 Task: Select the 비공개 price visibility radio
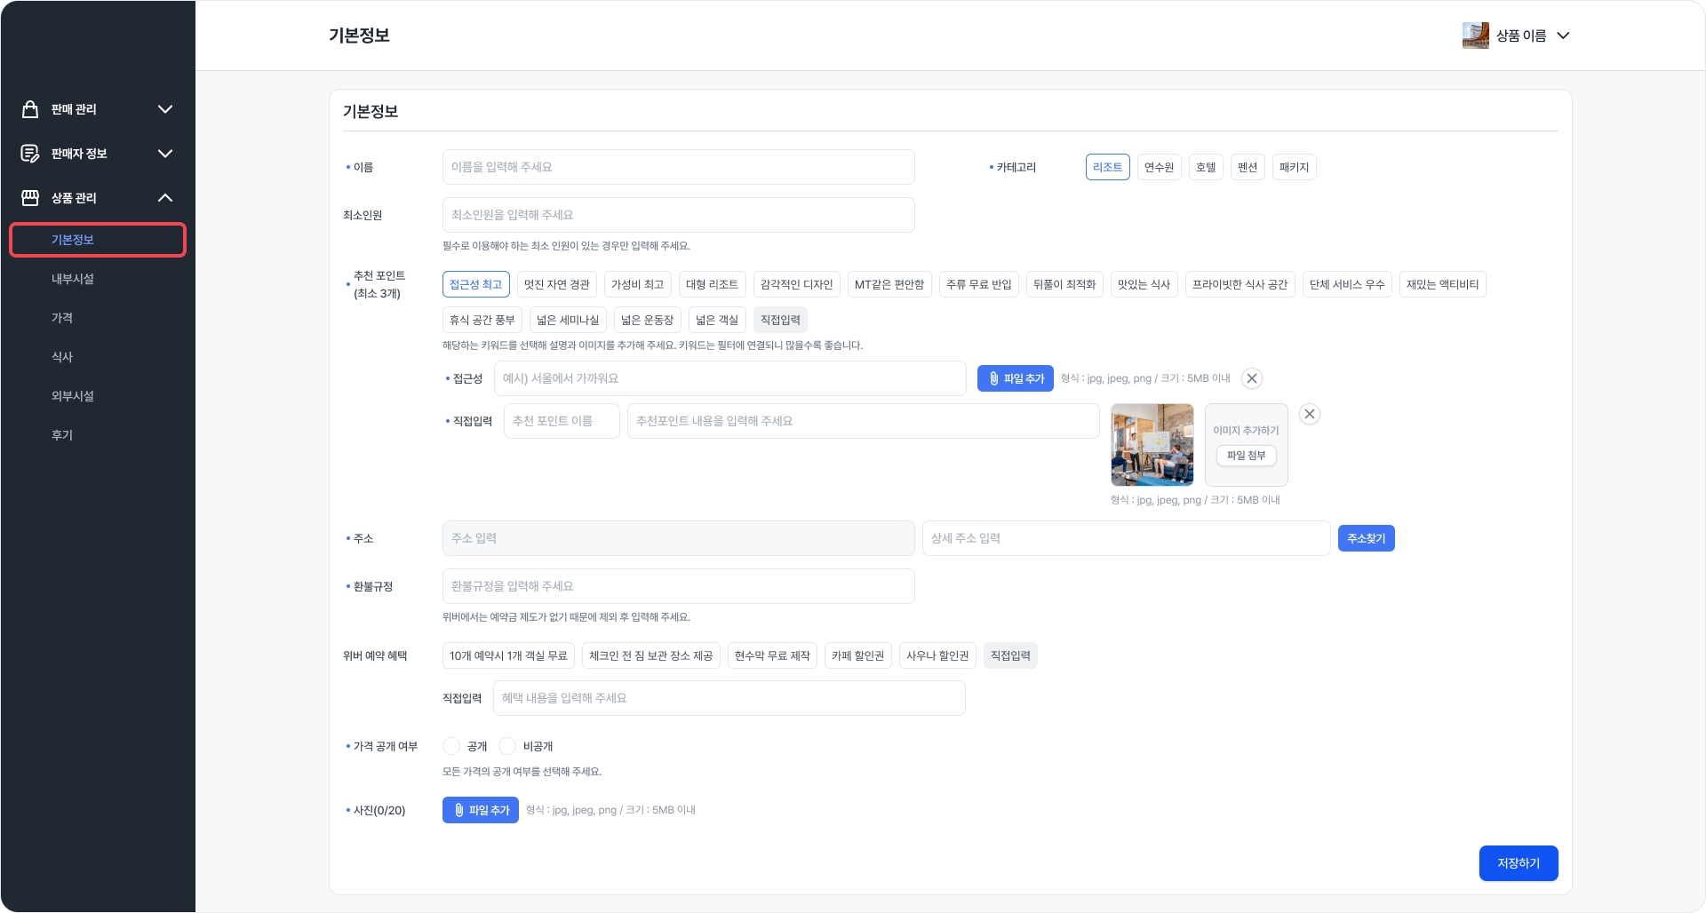[507, 746]
